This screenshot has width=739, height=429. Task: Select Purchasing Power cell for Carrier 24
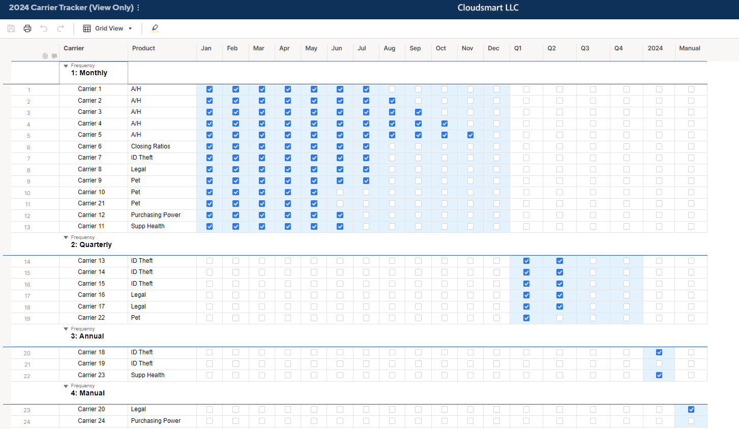[162, 421]
